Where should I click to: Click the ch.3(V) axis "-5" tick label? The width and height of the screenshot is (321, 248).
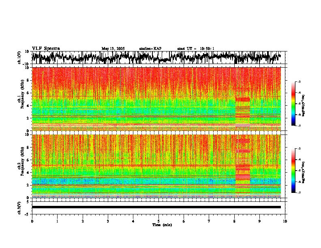point(27,214)
